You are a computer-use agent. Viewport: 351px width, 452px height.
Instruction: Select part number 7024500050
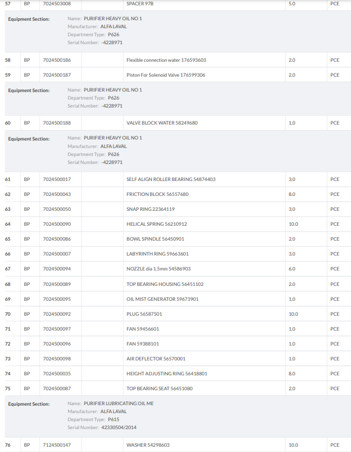pyautogui.click(x=57, y=209)
